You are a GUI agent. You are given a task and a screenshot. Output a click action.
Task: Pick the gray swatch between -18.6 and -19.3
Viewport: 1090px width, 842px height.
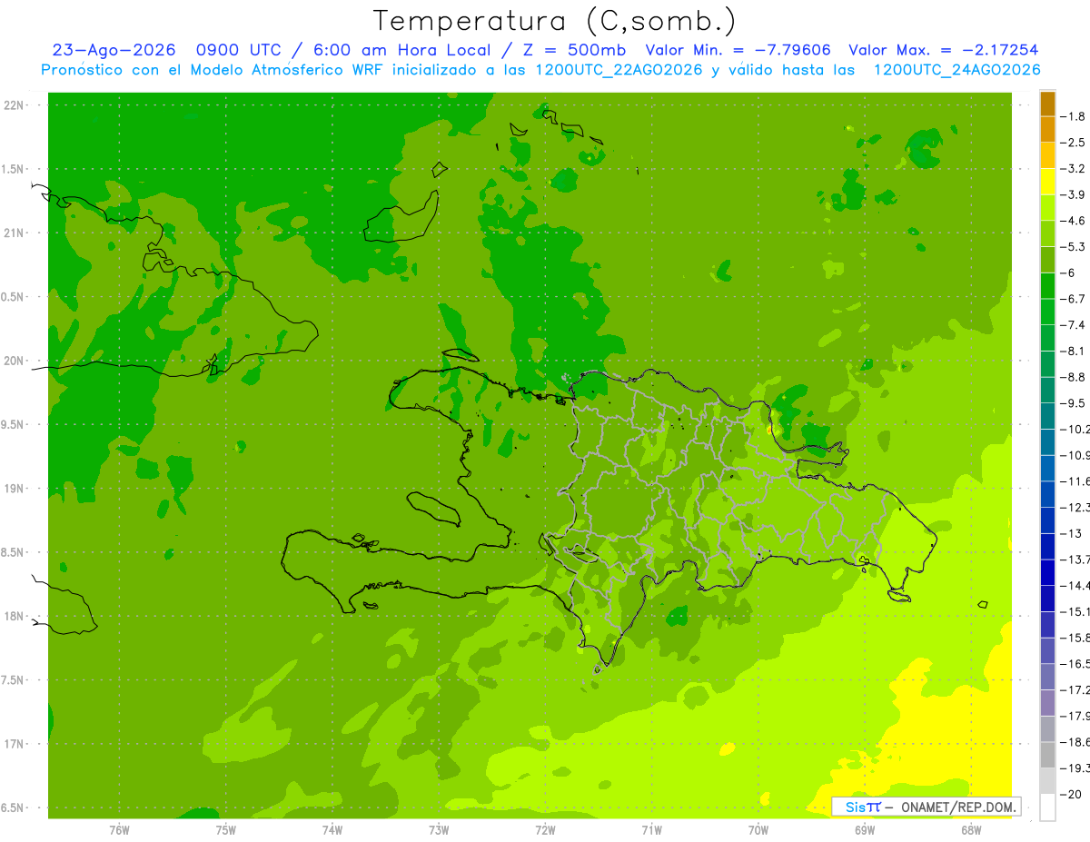(x=1047, y=755)
